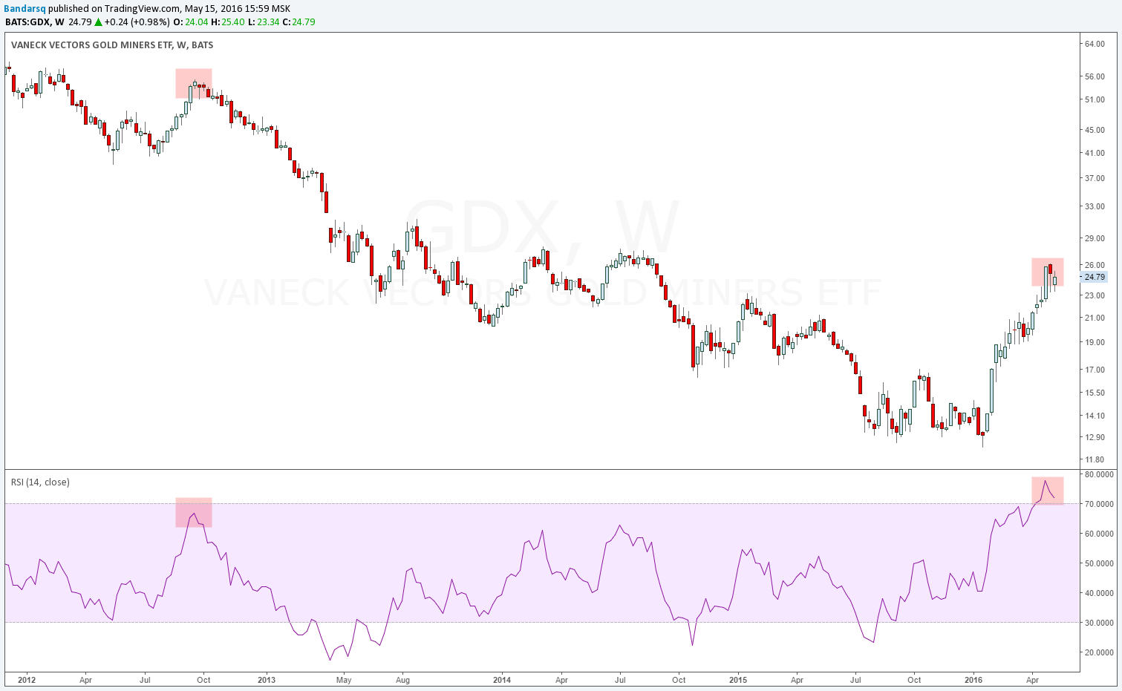Screen dimensions: 1122x691
Task: Click the 41.00 price axis label
Action: point(1095,153)
